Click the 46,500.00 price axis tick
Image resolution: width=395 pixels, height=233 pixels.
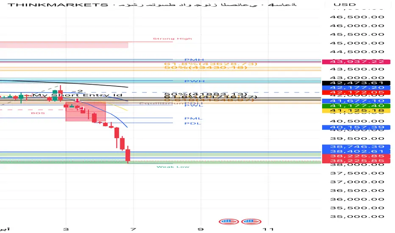357,17
